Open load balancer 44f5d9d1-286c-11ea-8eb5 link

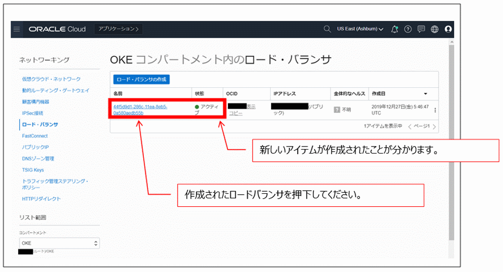140,110
